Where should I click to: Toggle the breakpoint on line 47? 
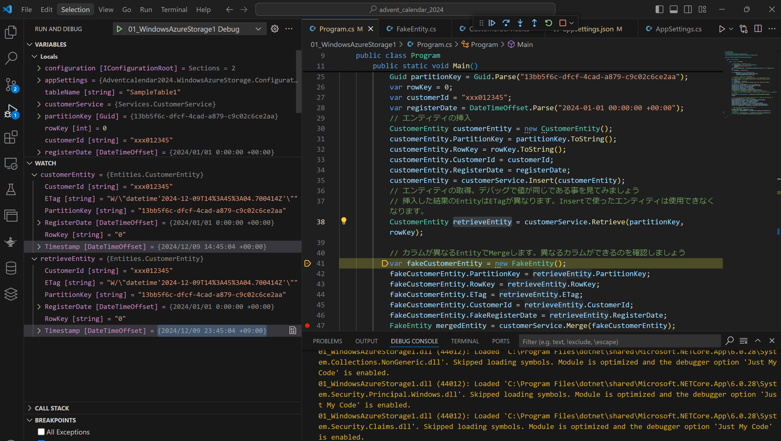[x=307, y=326]
